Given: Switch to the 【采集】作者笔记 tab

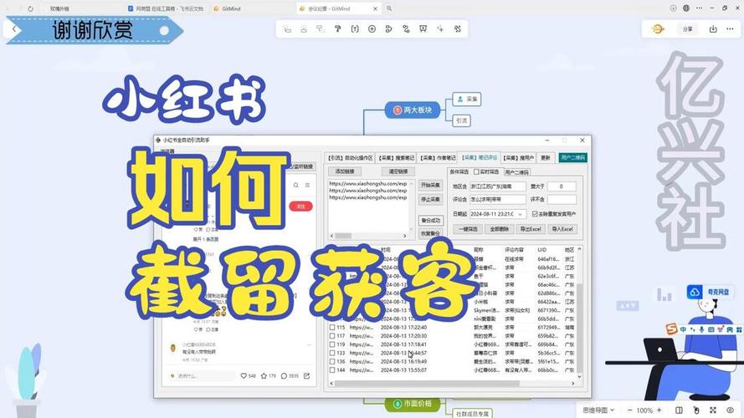Looking at the screenshot, I should (438, 158).
